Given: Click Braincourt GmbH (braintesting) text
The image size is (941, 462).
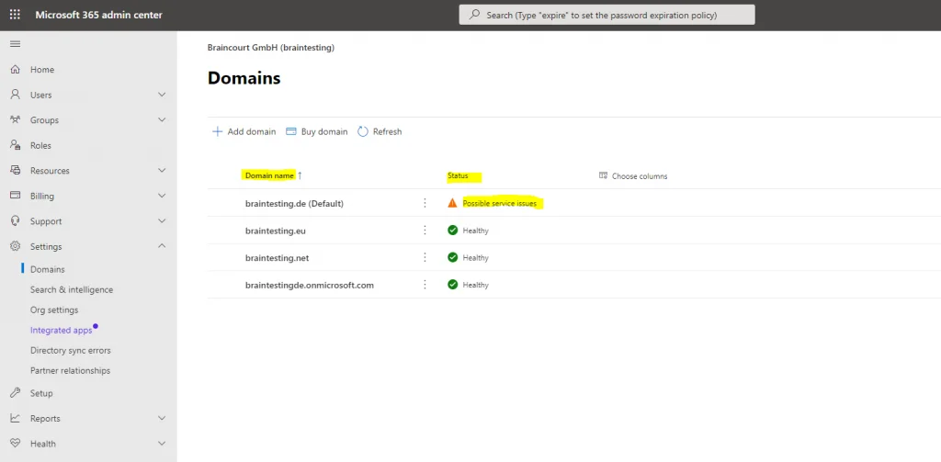Looking at the screenshot, I should [271, 48].
